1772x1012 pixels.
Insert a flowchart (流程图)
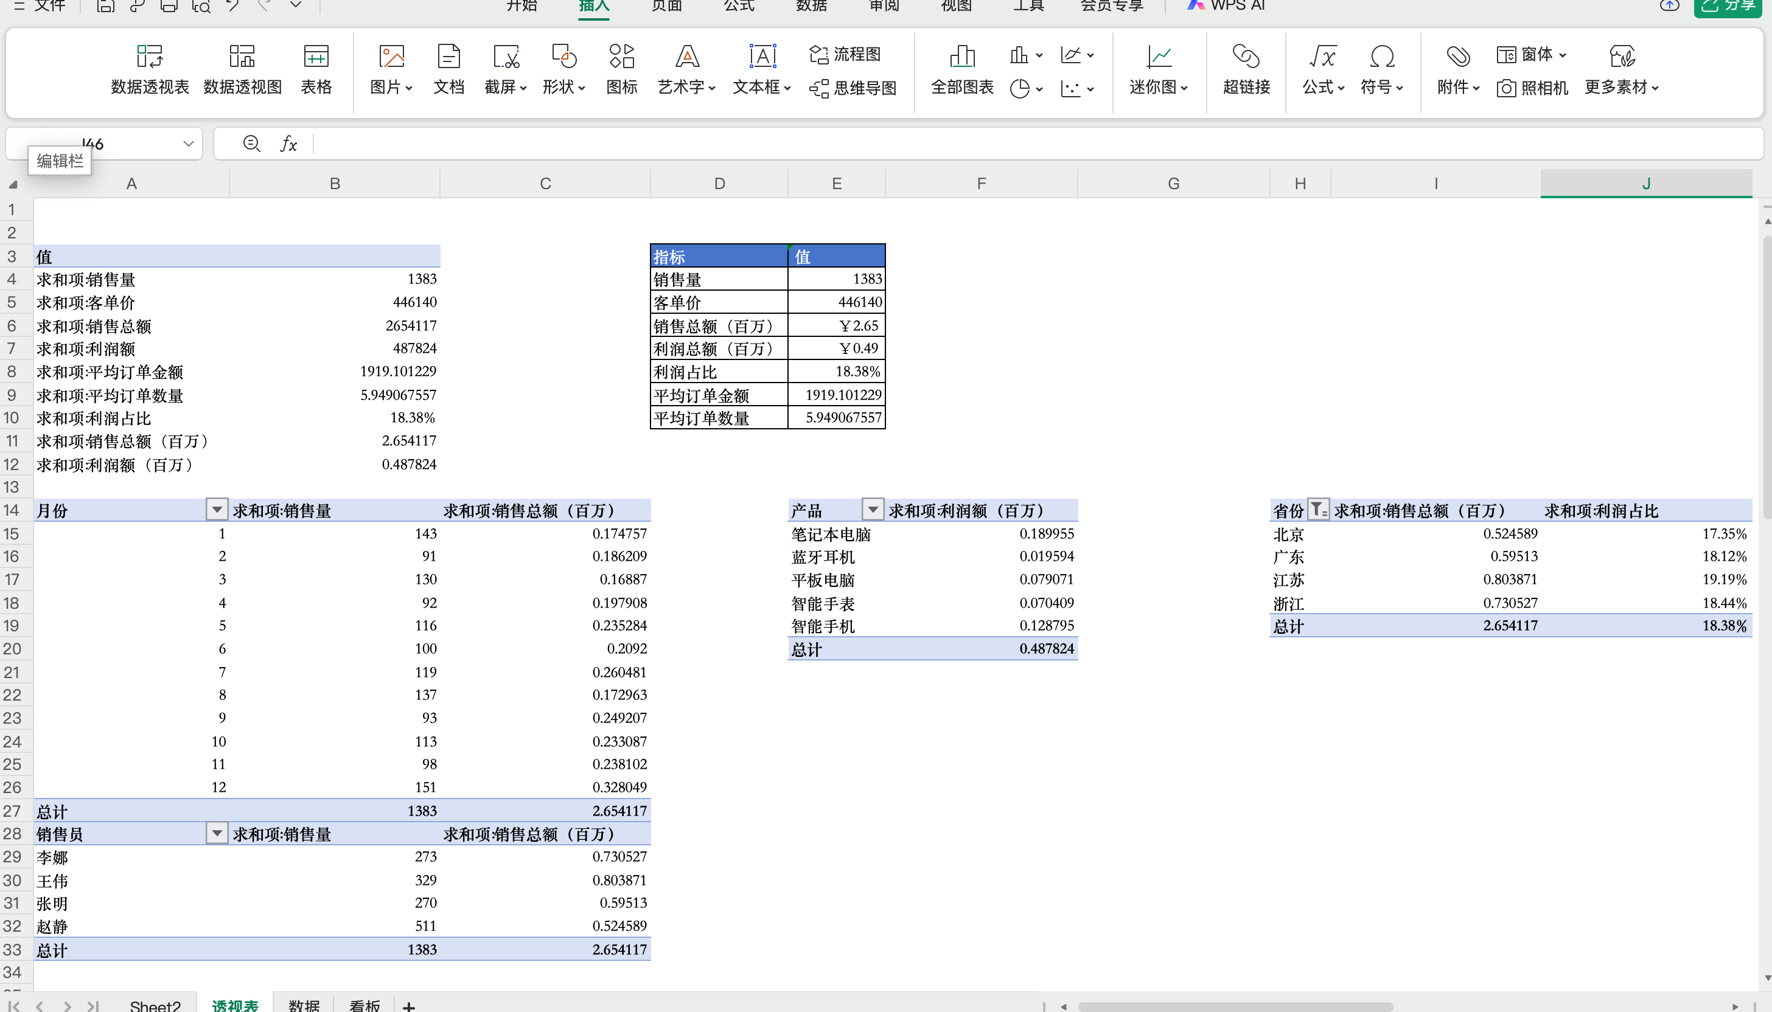[845, 54]
